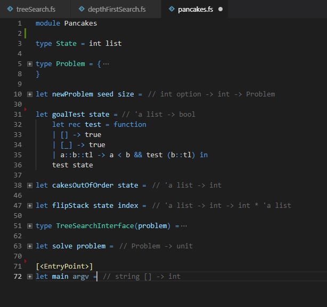Screen dimensions: 327x307
Task: Switch to the treeSearch.fs tab
Action: (x=35, y=9)
